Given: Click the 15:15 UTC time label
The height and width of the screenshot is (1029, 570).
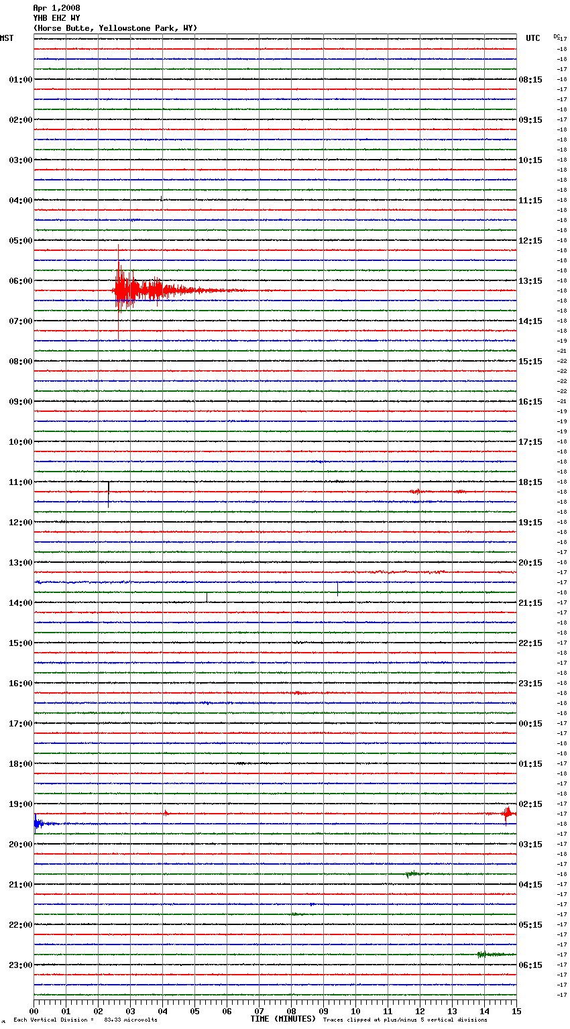Looking at the screenshot, I should pyautogui.click(x=530, y=362).
